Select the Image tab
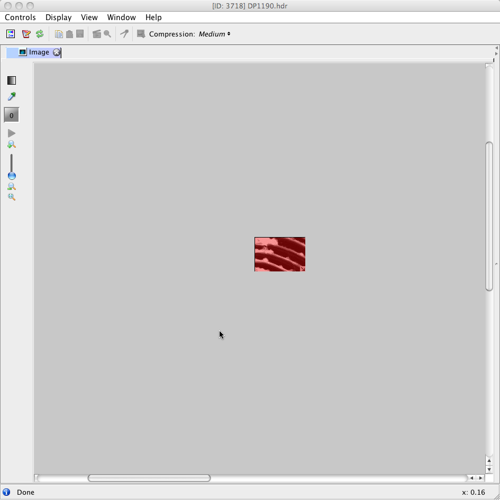The height and width of the screenshot is (500, 500). (x=33, y=52)
